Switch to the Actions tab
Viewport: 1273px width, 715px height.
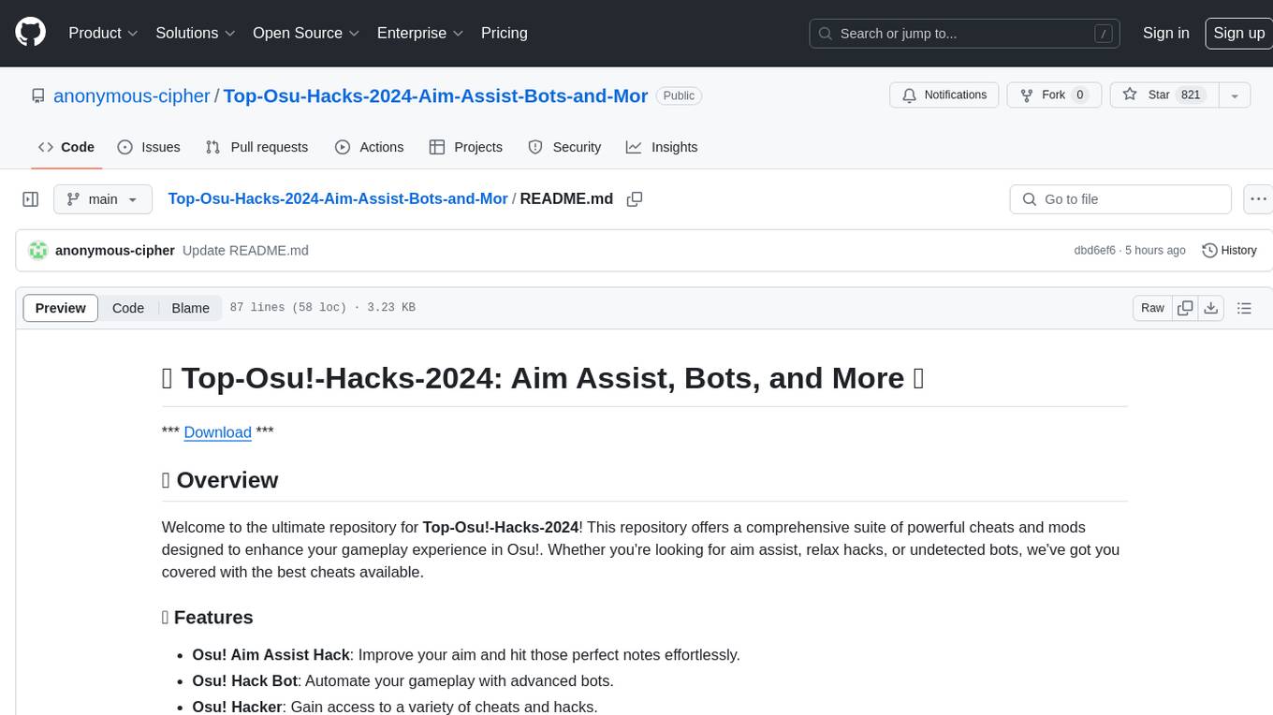point(369,147)
